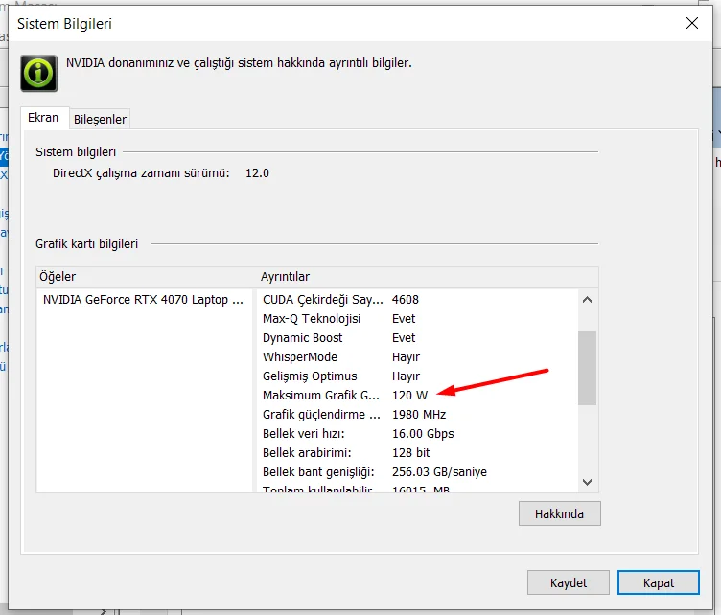Switch to the Ekran tab
This screenshot has width=721, height=615.
click(x=43, y=118)
